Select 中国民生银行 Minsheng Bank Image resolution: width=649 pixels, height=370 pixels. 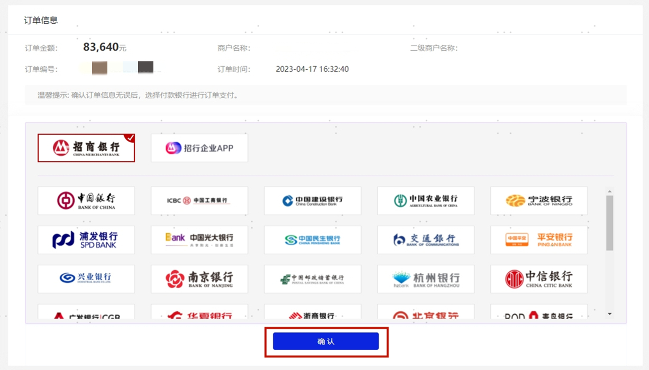(313, 240)
